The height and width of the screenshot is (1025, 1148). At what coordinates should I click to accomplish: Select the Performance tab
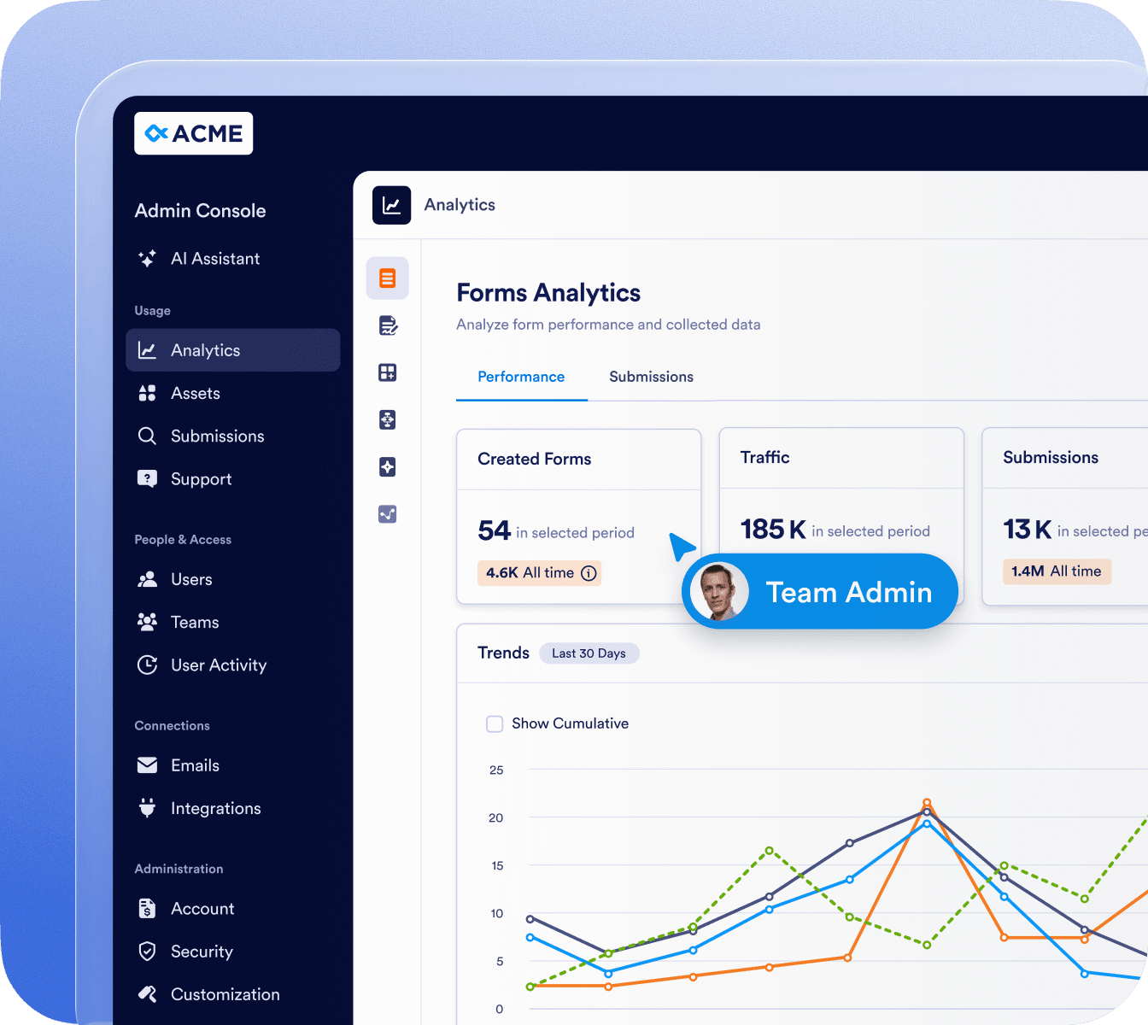521,377
